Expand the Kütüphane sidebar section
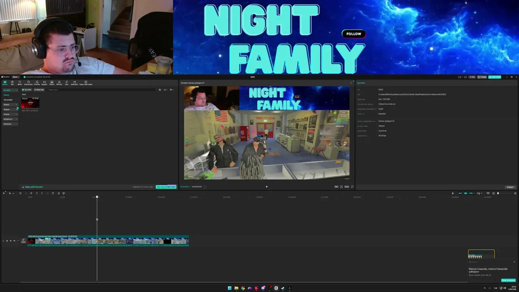This screenshot has width=519, height=292. pyautogui.click(x=11, y=119)
